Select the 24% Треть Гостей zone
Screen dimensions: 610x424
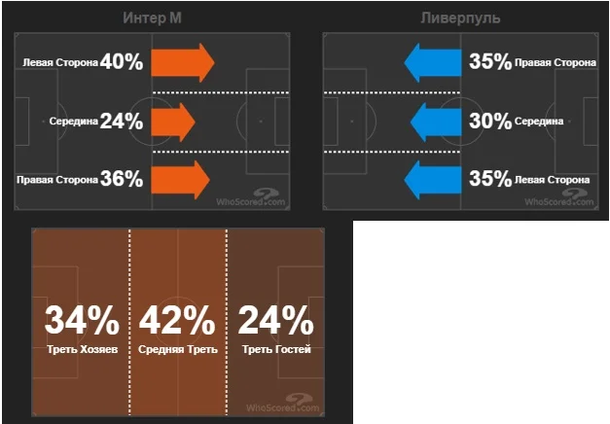[275, 326]
